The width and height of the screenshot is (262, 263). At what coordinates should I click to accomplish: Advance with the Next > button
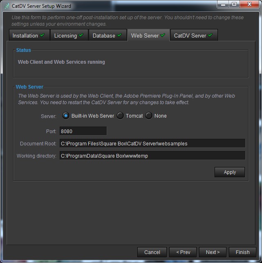coord(213,252)
